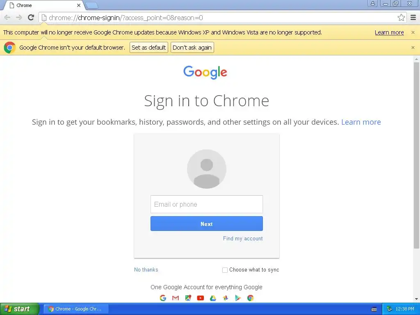
Task: Click the scrollbar up arrow
Action: pos(416,59)
